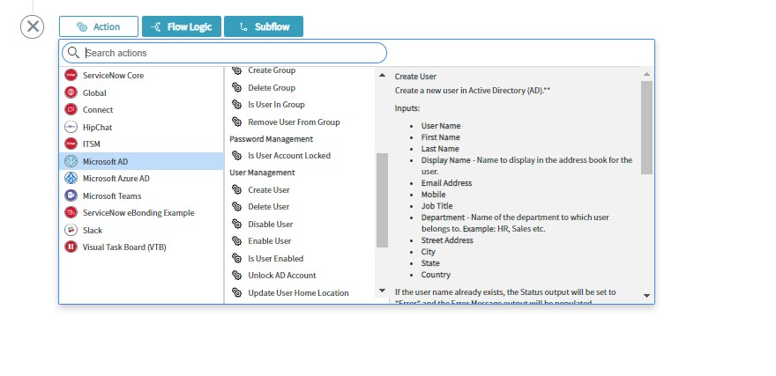Select Microsoft Azure AD application
The image size is (776, 376).
click(142, 179)
